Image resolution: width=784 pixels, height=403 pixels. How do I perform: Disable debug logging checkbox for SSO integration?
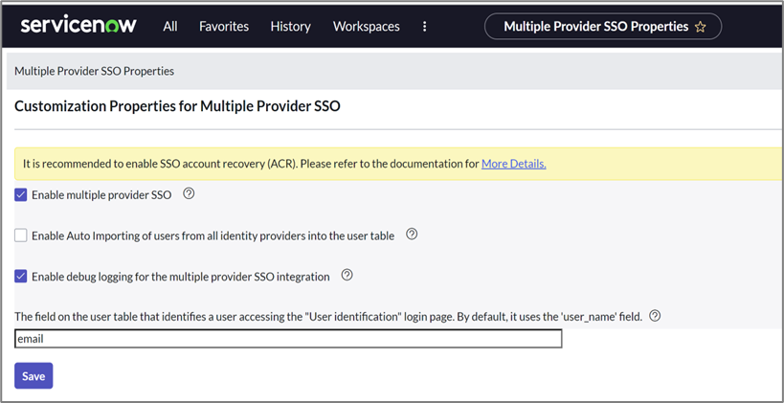coord(21,277)
